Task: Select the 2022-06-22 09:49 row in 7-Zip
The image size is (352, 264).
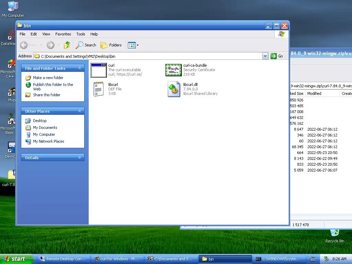Action: (x=321, y=158)
